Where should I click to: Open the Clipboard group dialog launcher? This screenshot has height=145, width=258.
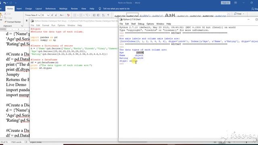(x=22, y=26)
